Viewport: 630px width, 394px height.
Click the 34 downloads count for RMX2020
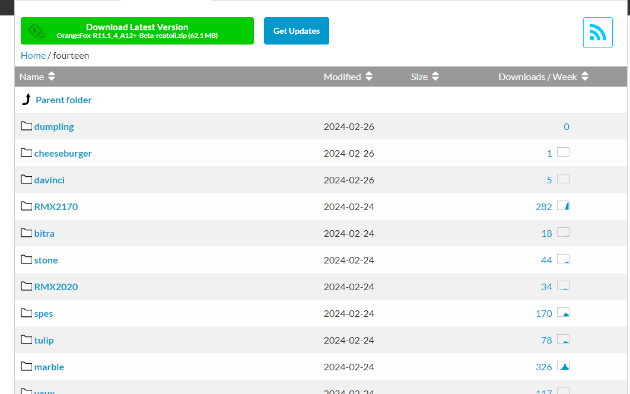click(546, 287)
